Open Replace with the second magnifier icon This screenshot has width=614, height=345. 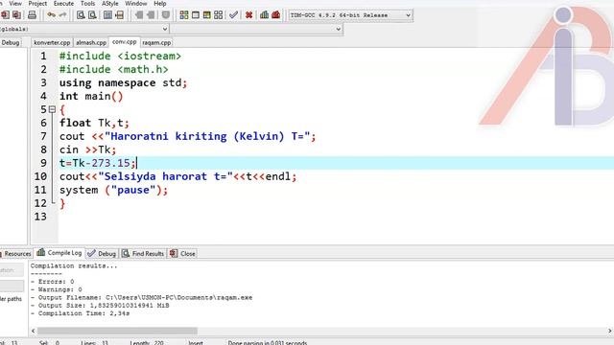(x=92, y=15)
